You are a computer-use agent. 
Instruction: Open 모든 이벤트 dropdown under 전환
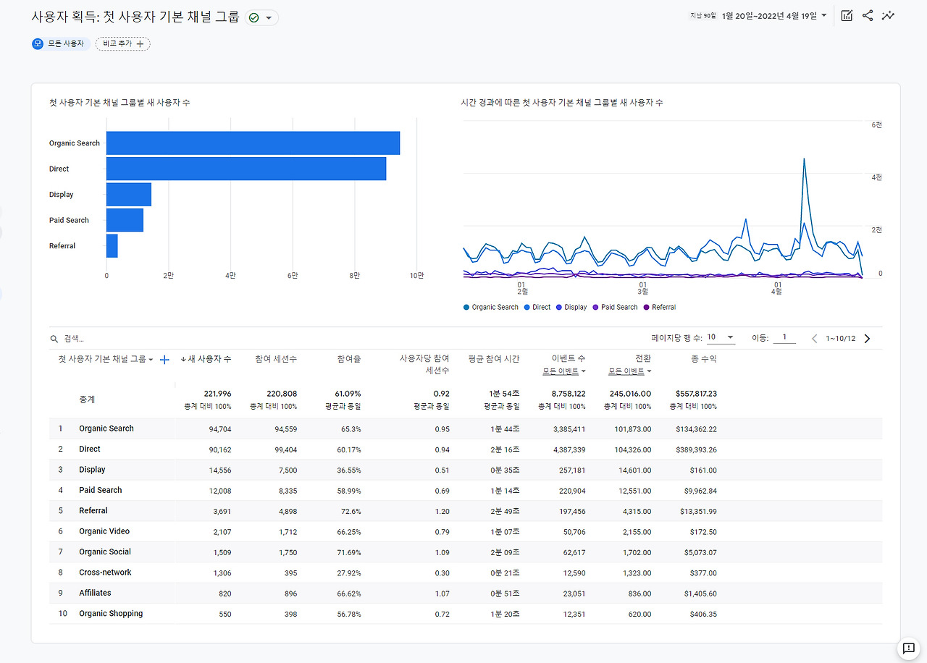pos(629,371)
